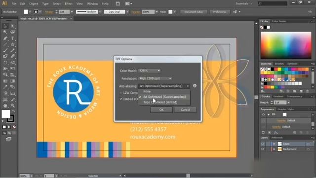
Task: Open the Object menu
Action: point(34,3)
